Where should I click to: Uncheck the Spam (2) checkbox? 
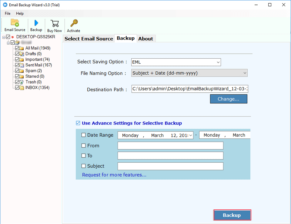coord(17,71)
